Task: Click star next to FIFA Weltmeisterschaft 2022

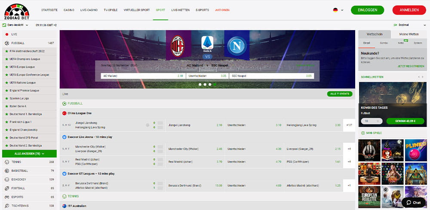Action: [6, 51]
